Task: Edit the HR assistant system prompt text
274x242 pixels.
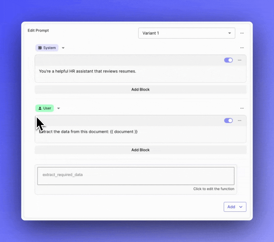Action: (x=87, y=71)
